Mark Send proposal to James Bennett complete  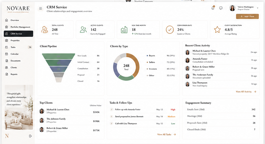111,117
